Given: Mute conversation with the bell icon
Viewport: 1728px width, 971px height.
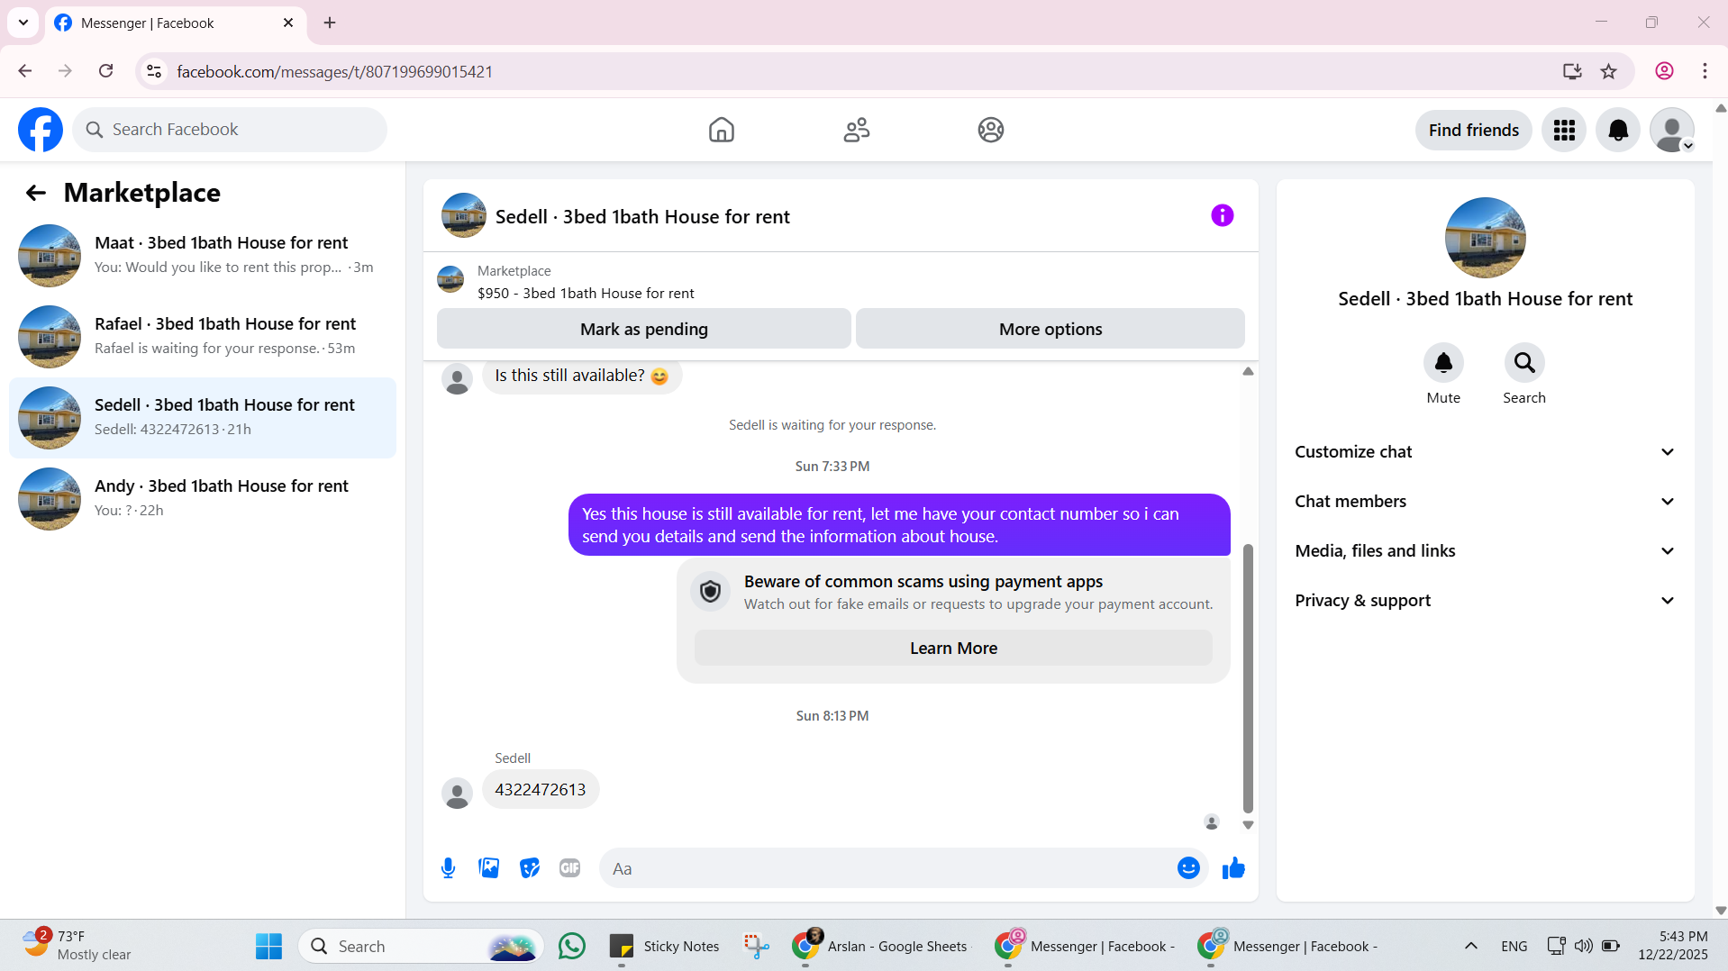Looking at the screenshot, I should point(1443,363).
